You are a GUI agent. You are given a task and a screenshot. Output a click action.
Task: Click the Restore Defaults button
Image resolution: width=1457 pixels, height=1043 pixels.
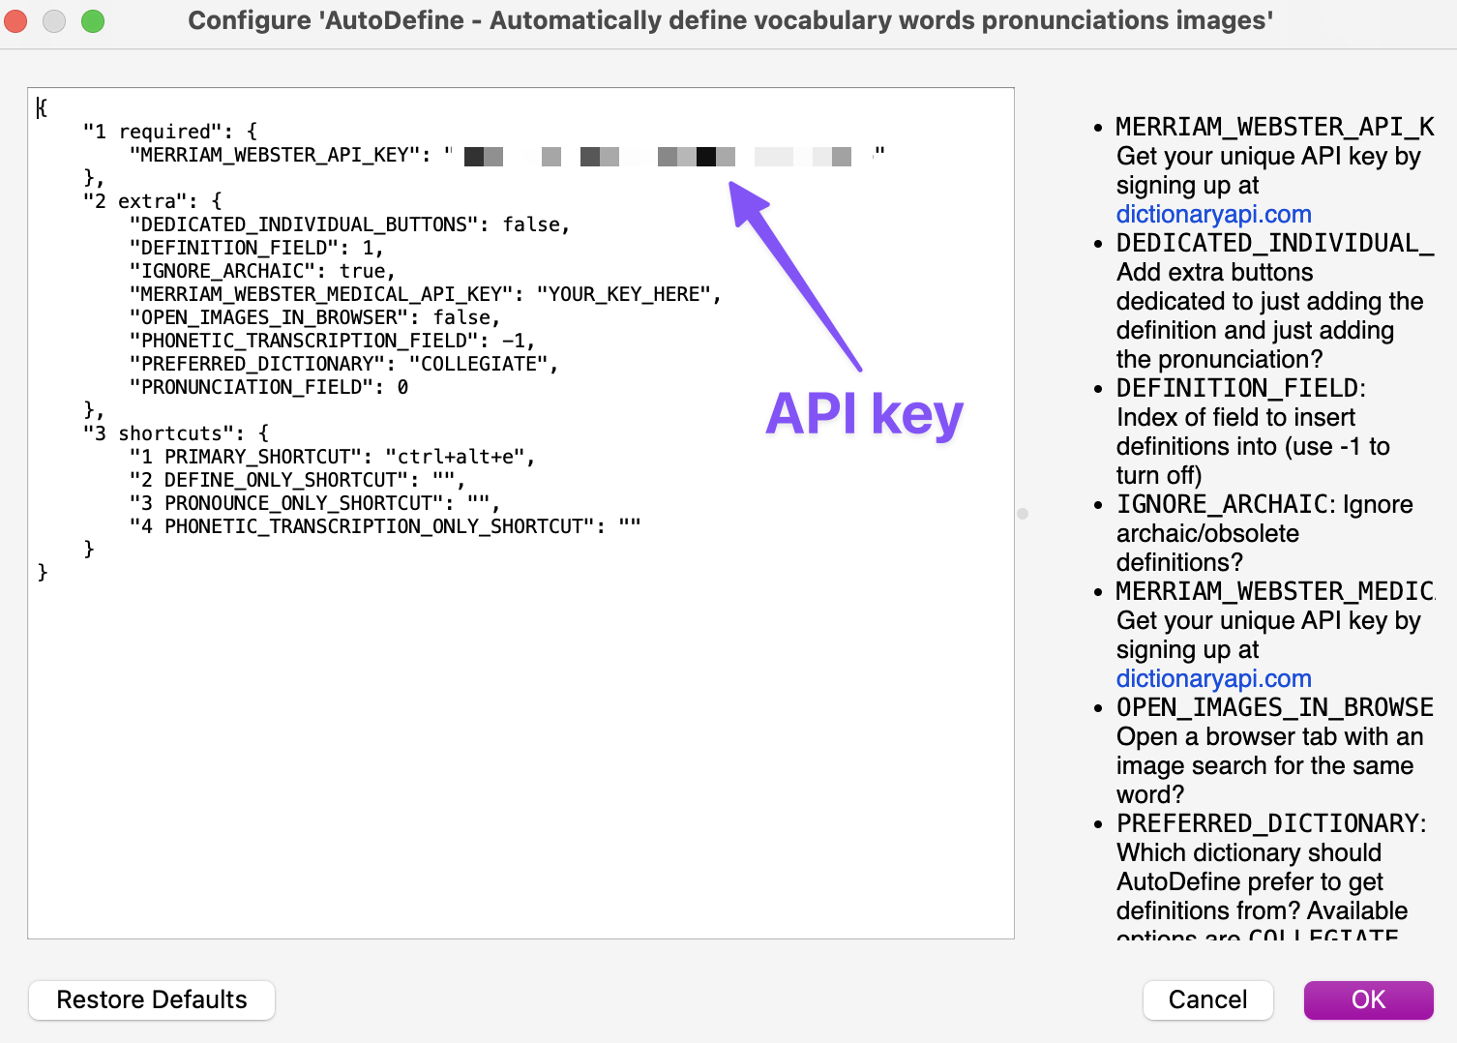pyautogui.click(x=152, y=999)
